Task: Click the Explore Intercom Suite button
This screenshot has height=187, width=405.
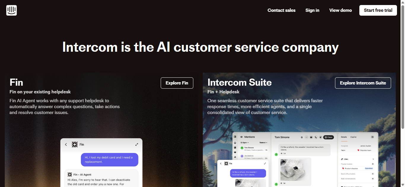Action: [363, 83]
